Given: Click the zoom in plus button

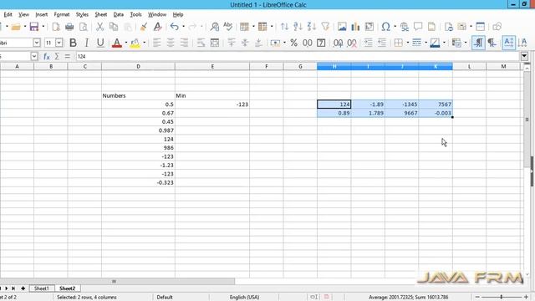Looking at the screenshot, I should pos(526,298).
